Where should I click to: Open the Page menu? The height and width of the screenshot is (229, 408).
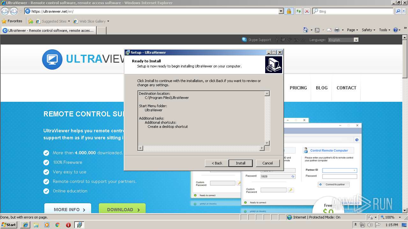click(x=353, y=30)
